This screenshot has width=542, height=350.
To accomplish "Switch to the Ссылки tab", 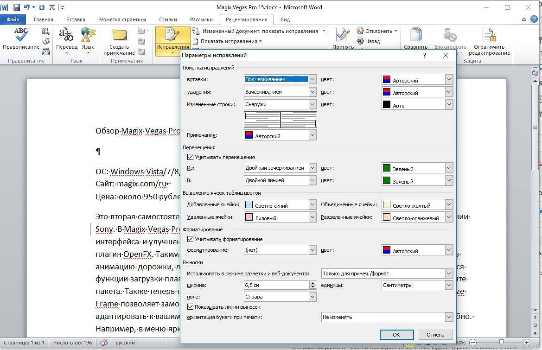I will pos(168,19).
